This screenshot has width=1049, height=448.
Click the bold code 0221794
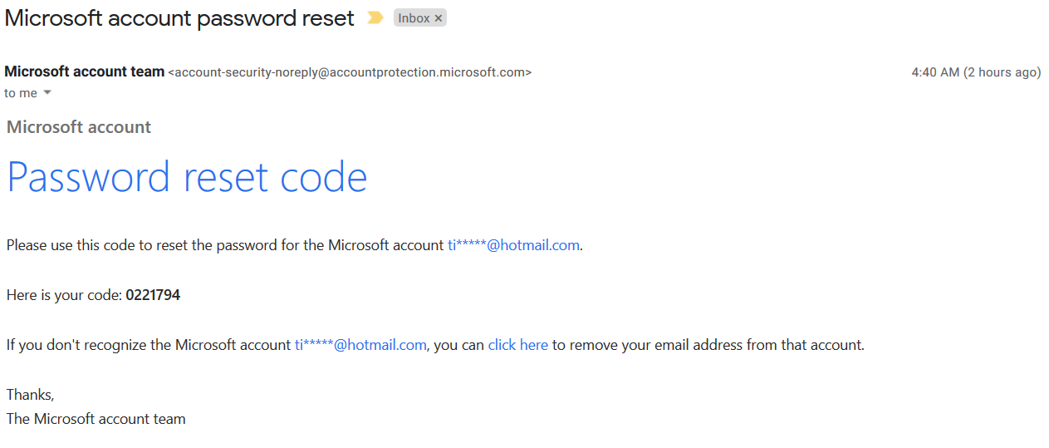coord(153,295)
